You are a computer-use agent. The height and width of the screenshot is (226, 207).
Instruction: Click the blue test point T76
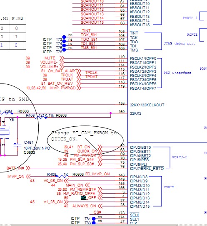pos(64,50)
